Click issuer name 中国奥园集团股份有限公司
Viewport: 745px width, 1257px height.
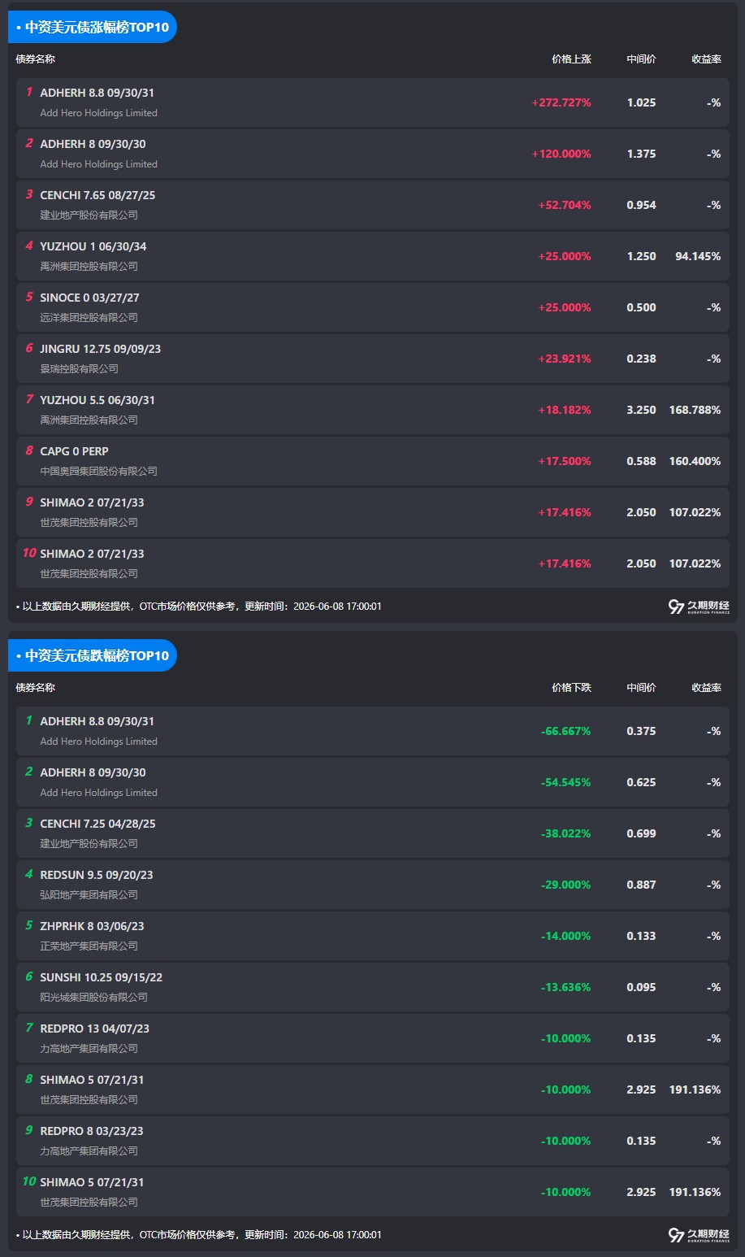pos(99,472)
